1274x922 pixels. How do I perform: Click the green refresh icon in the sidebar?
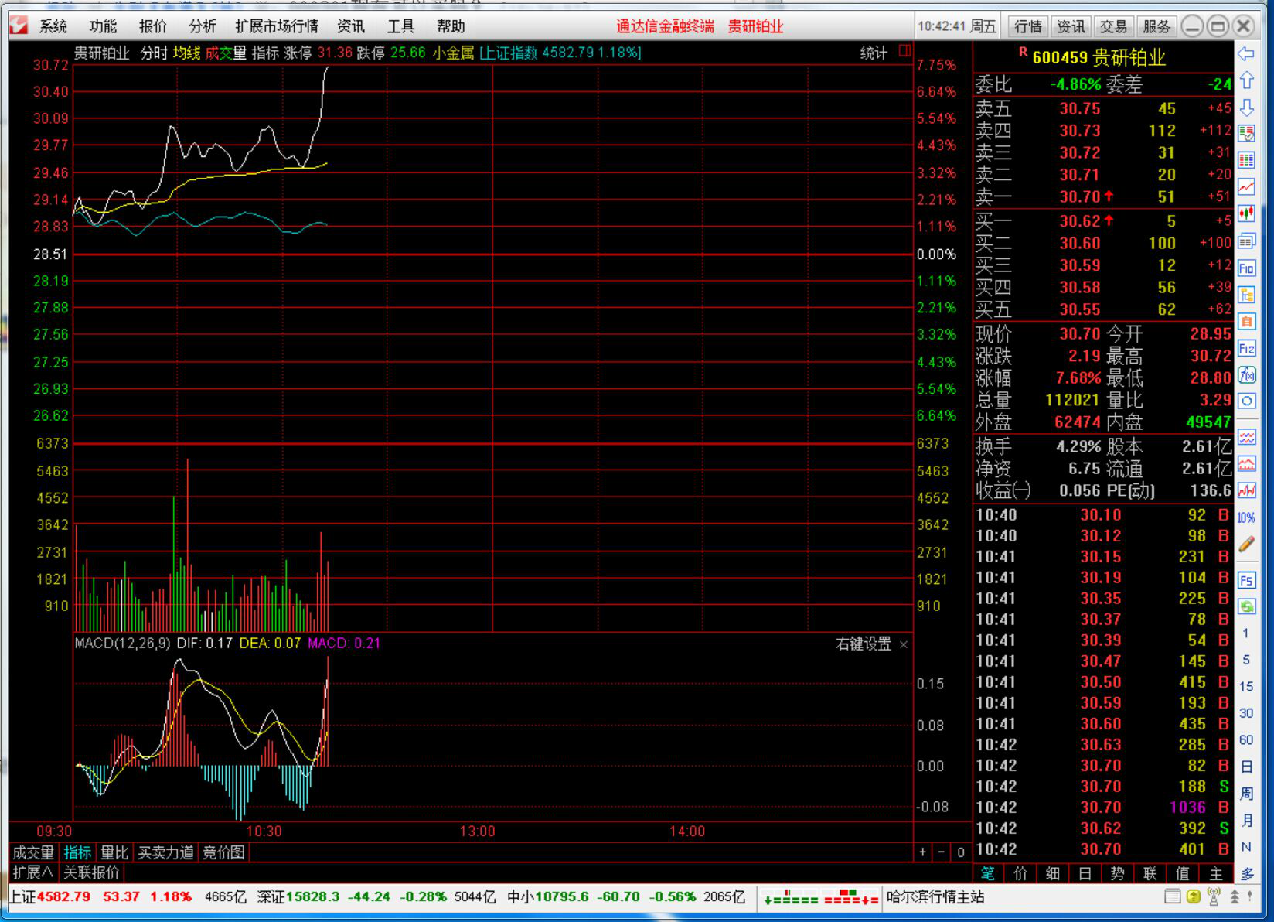pos(1246,606)
